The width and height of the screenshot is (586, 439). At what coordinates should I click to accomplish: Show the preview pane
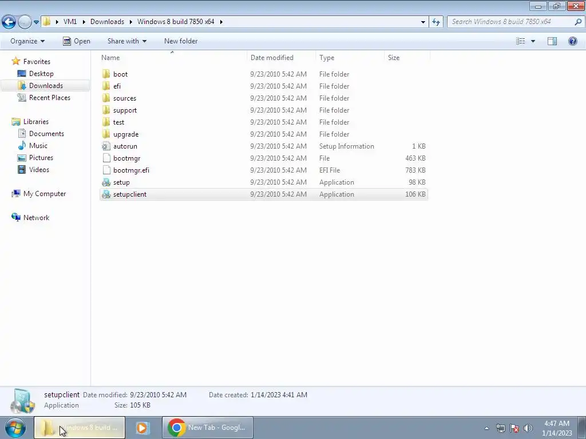(552, 41)
